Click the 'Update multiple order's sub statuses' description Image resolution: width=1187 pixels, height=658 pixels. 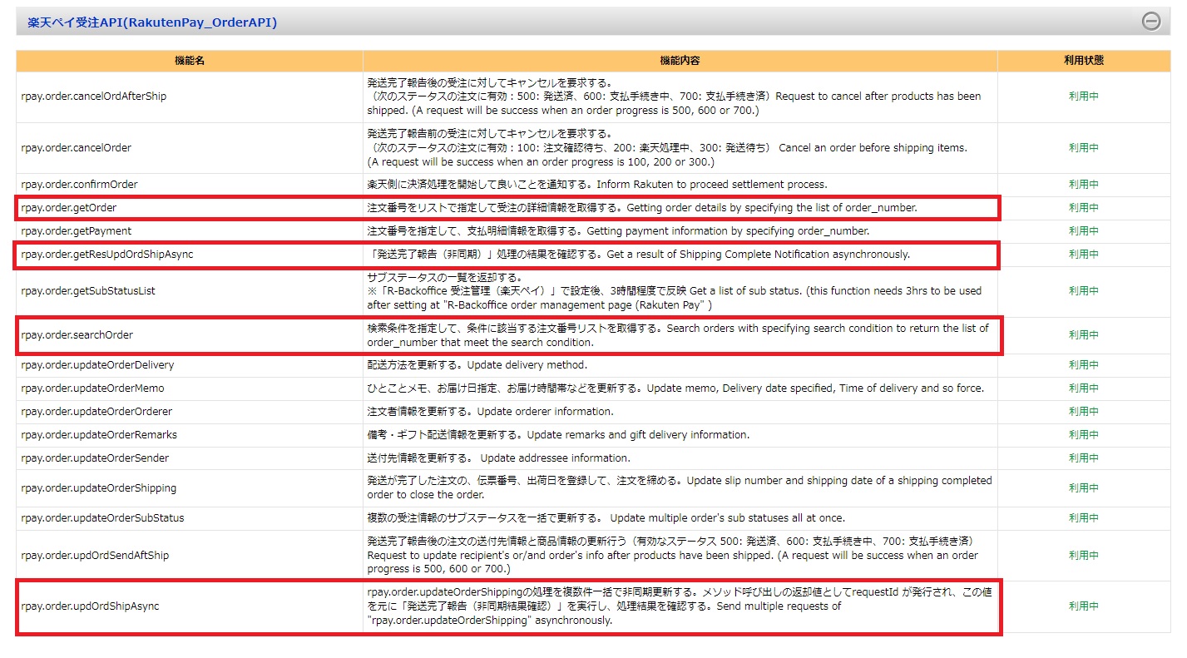606,518
